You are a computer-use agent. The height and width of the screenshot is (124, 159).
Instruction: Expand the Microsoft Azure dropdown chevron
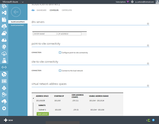(23, 2)
